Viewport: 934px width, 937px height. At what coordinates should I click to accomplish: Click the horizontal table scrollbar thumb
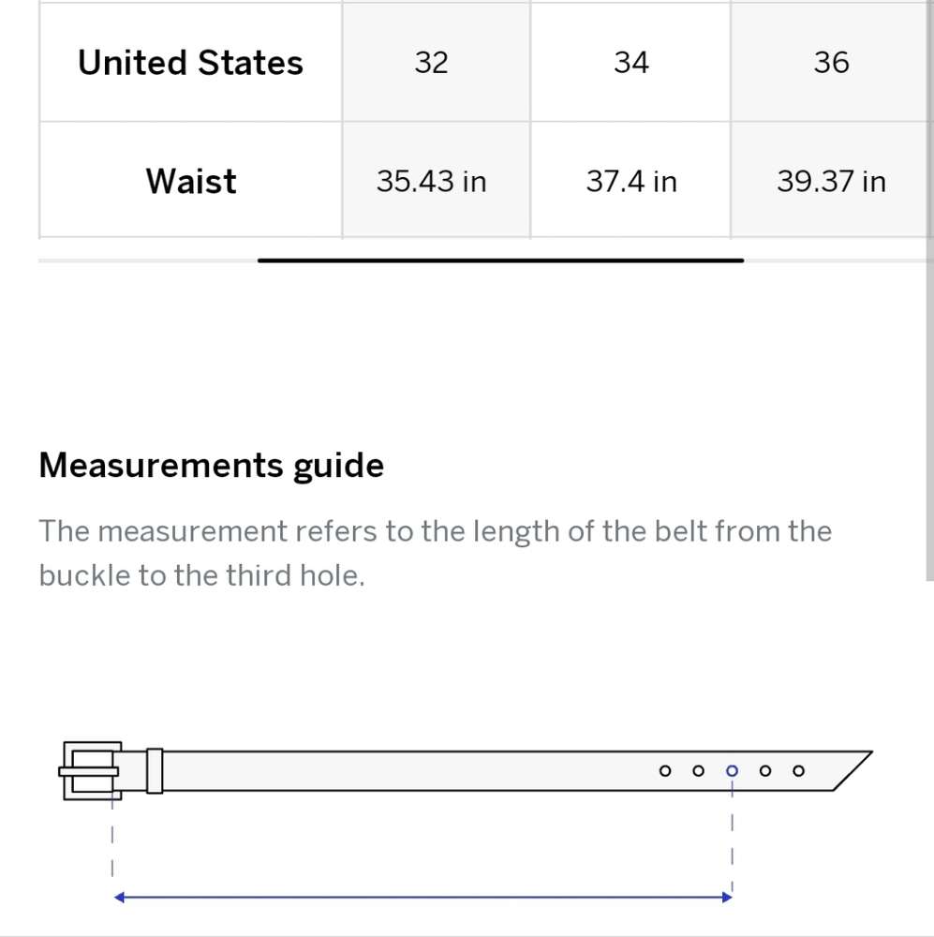(x=501, y=260)
